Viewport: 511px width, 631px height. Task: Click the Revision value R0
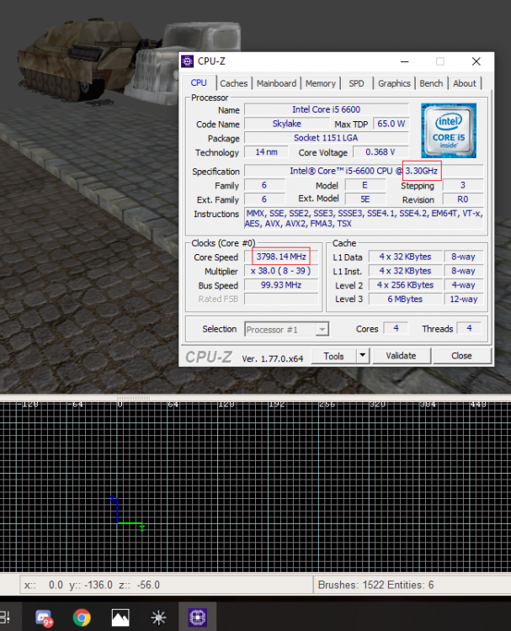[463, 199]
